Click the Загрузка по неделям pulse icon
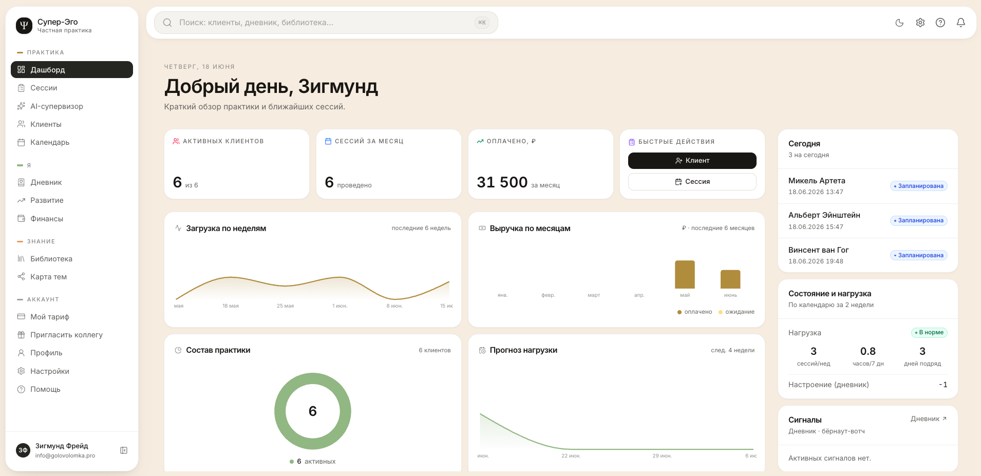The height and width of the screenshot is (476, 981). (178, 228)
